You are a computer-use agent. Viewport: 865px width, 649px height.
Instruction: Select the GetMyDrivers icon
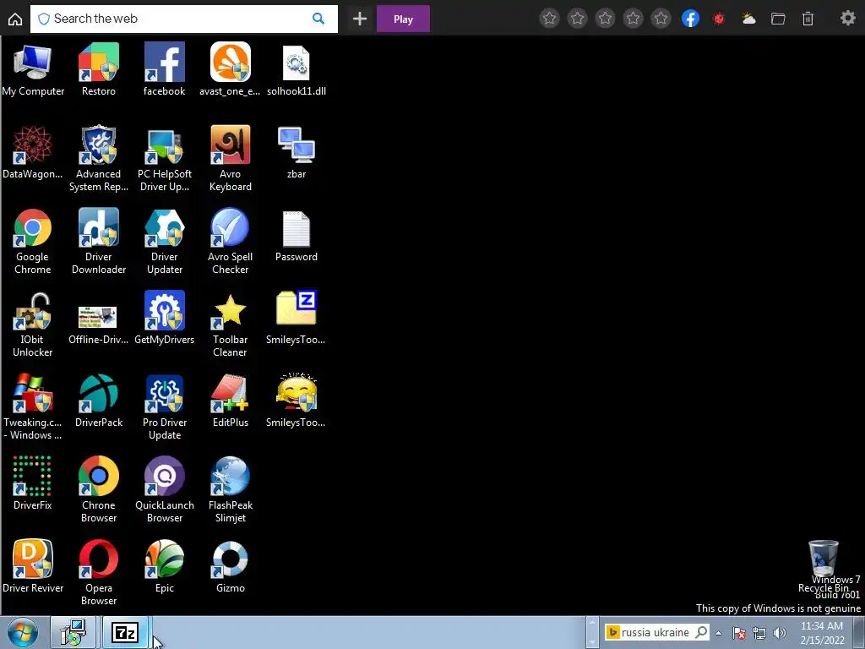[165, 310]
